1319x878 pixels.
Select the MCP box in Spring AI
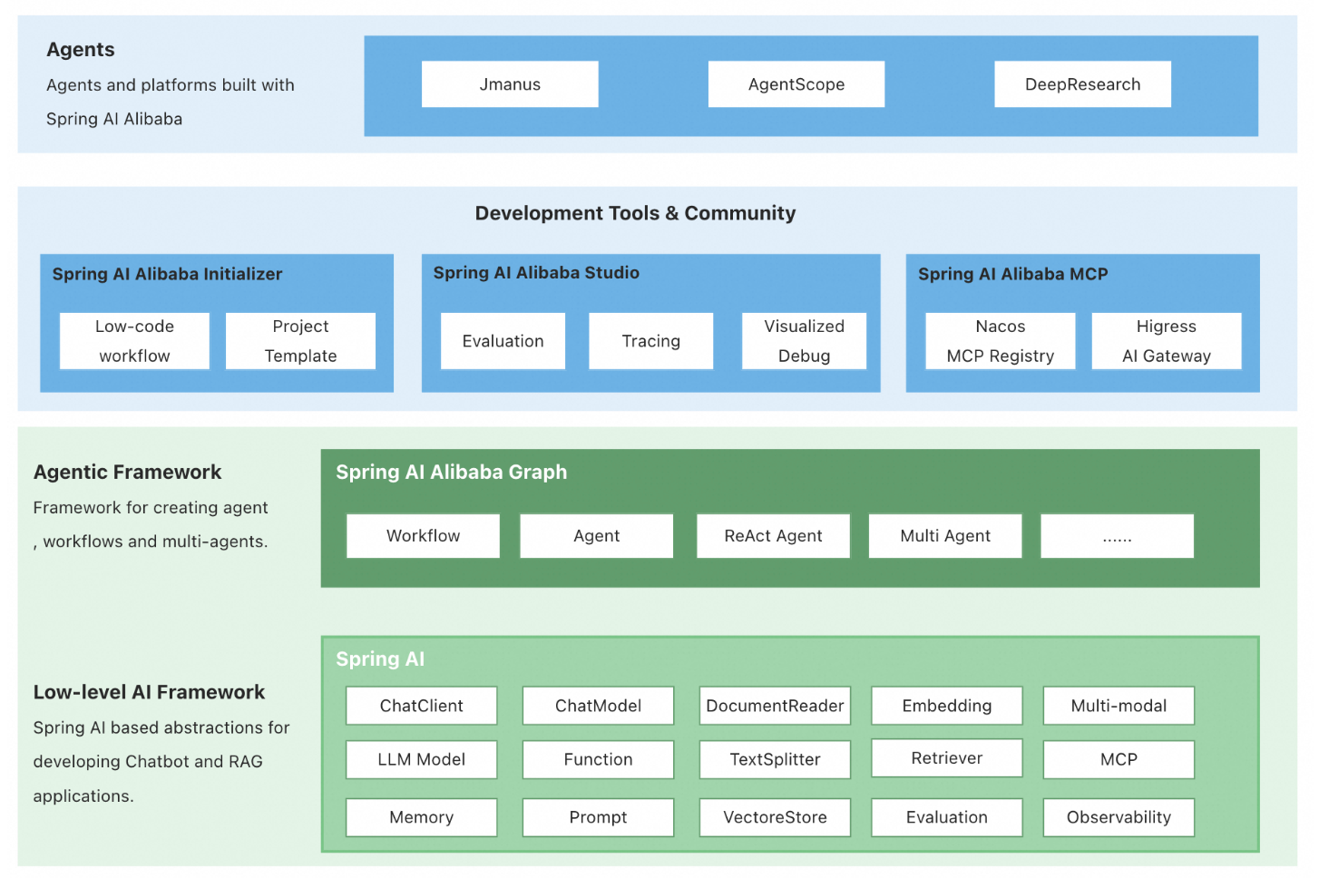pyautogui.click(x=1119, y=759)
